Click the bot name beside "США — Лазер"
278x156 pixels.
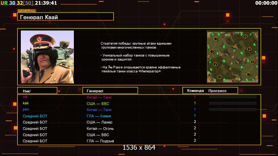pyautogui.click(x=35, y=122)
